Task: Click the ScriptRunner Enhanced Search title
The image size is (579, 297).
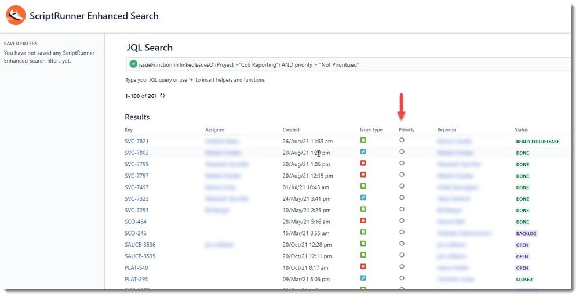Action: pos(94,16)
